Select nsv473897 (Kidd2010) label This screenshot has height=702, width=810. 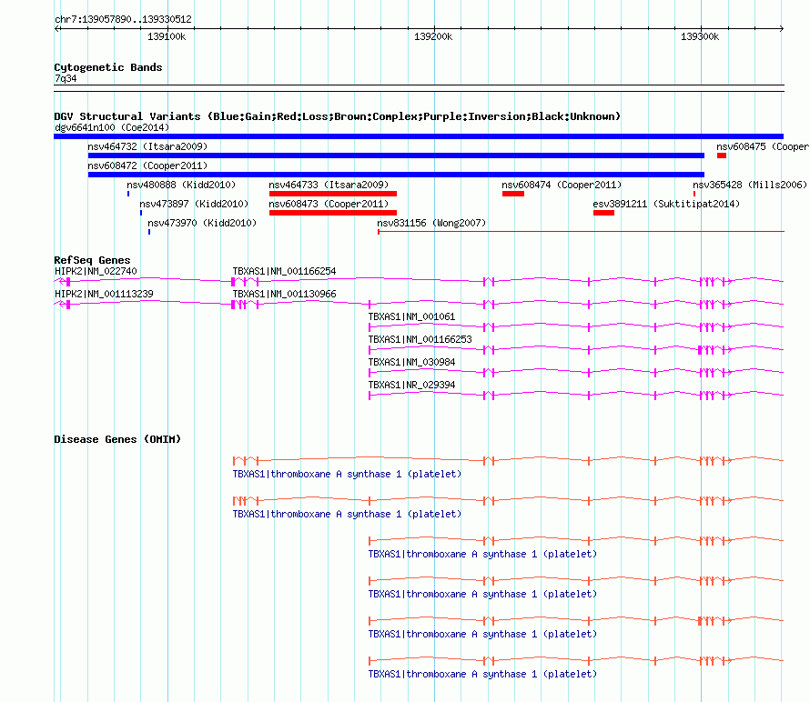[194, 204]
